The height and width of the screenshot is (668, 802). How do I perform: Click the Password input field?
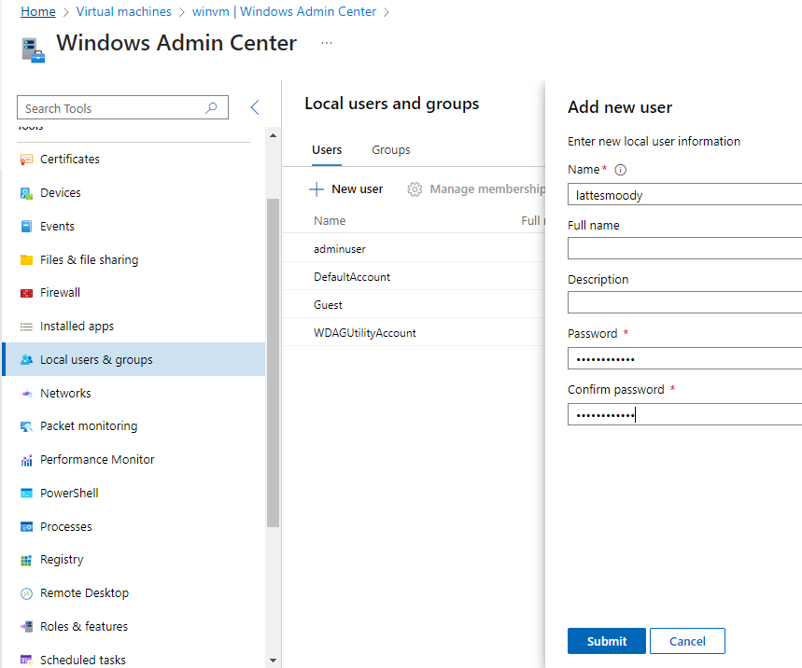[x=685, y=359]
